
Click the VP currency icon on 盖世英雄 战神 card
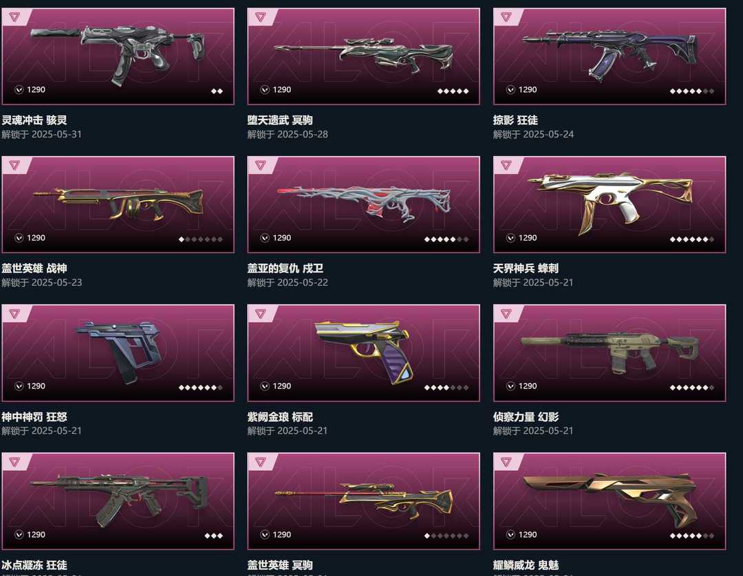19,238
